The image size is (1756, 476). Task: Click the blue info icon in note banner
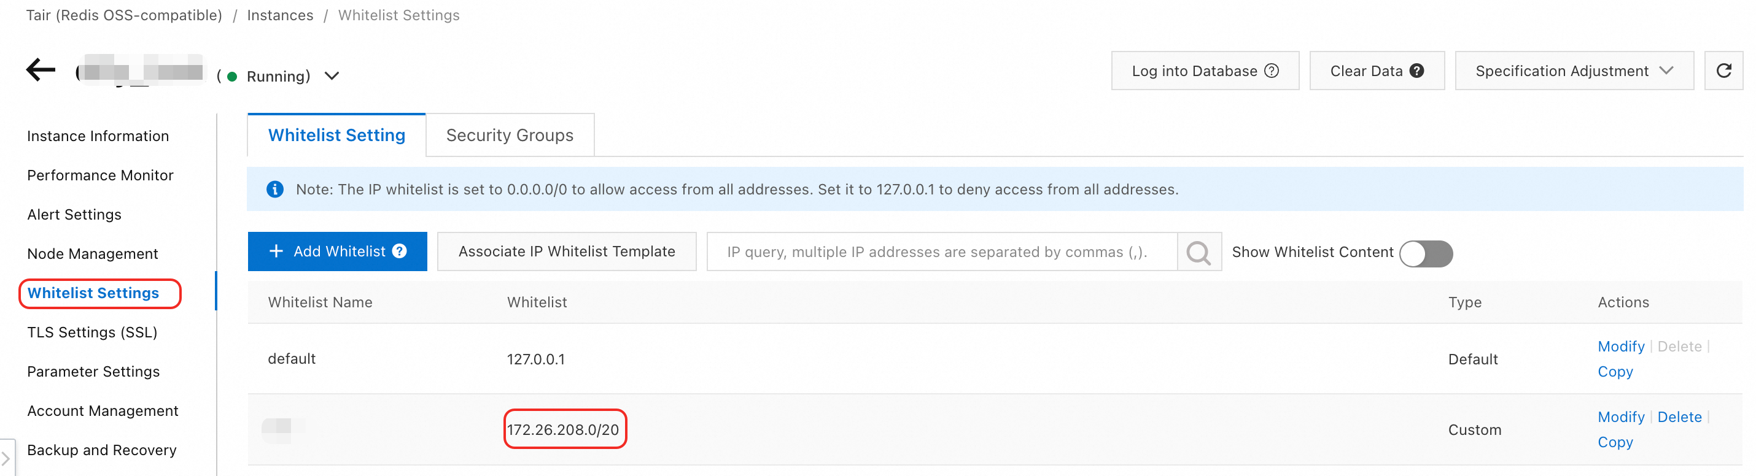(274, 190)
